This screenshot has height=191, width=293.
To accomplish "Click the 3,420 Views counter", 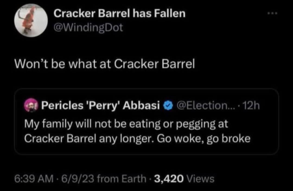I will coord(184,178).
